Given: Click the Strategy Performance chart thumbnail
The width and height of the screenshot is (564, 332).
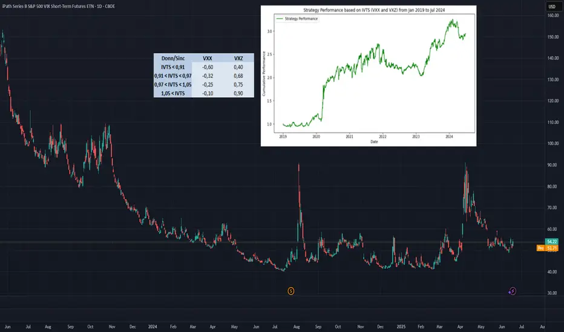Looking at the screenshot, I should click(368, 75).
